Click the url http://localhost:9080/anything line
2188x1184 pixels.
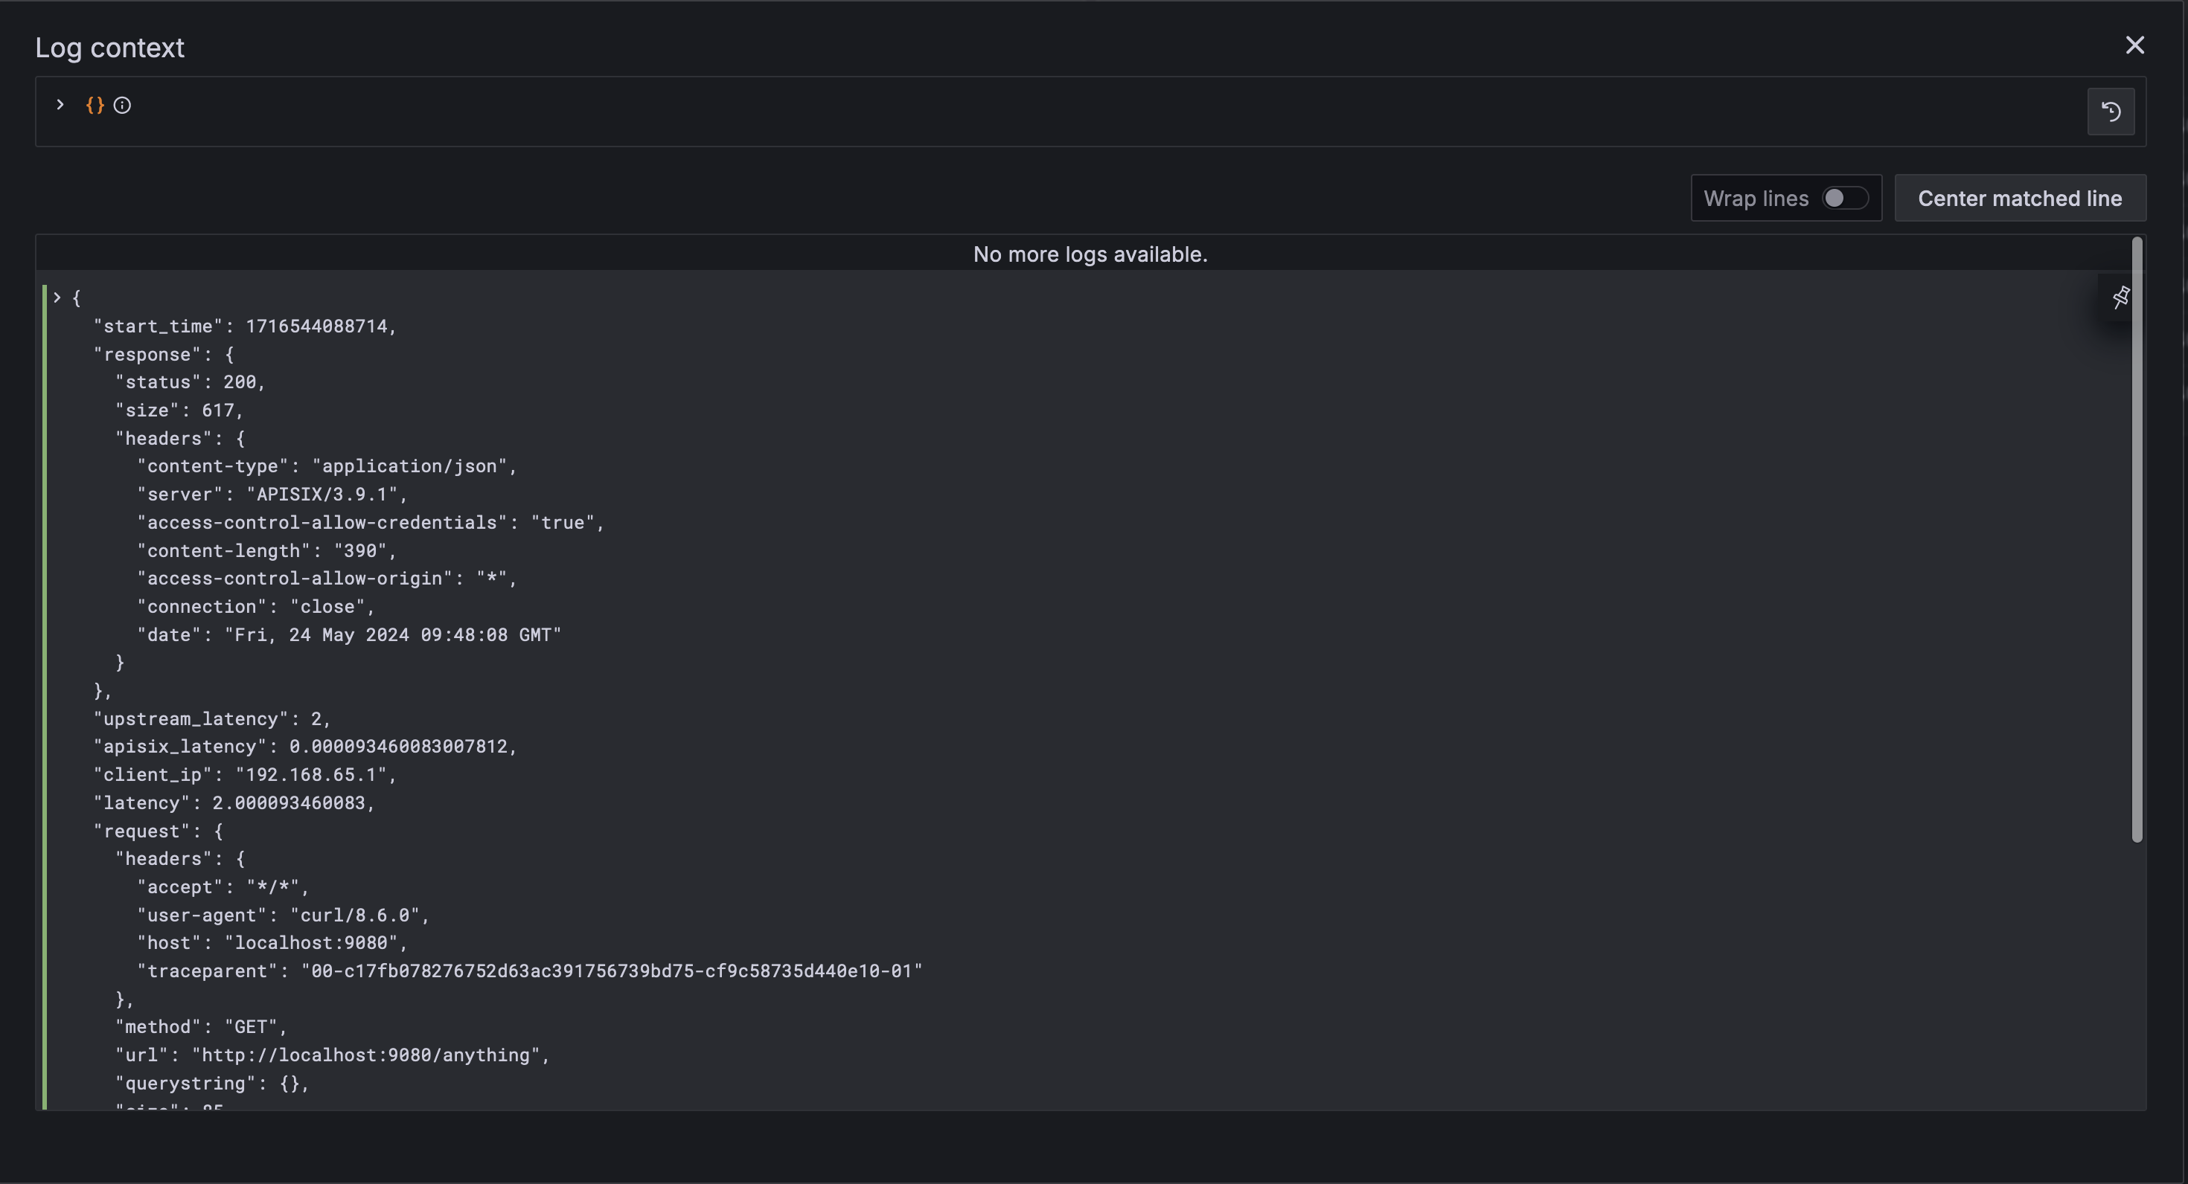pos(332,1055)
